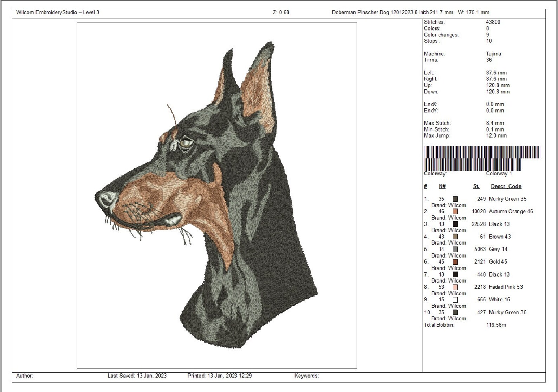Click the Right value '87.6 mm'
This screenshot has height=392, width=558.
pyautogui.click(x=496, y=79)
